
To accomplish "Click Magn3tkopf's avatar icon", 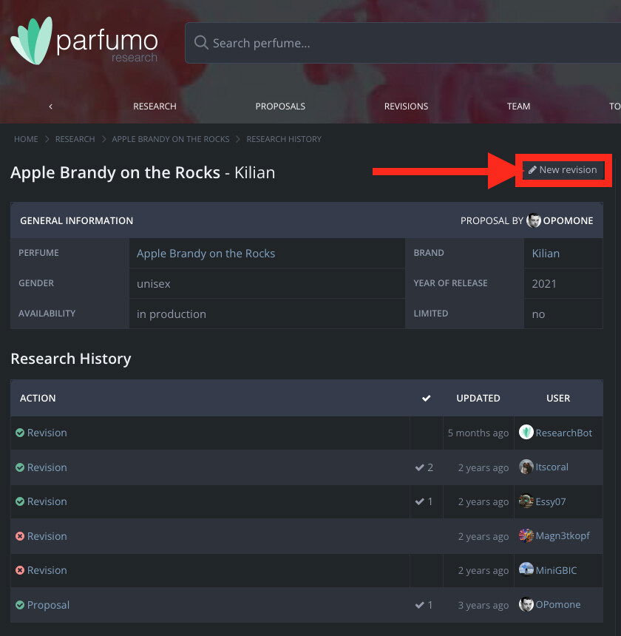I will (x=526, y=536).
